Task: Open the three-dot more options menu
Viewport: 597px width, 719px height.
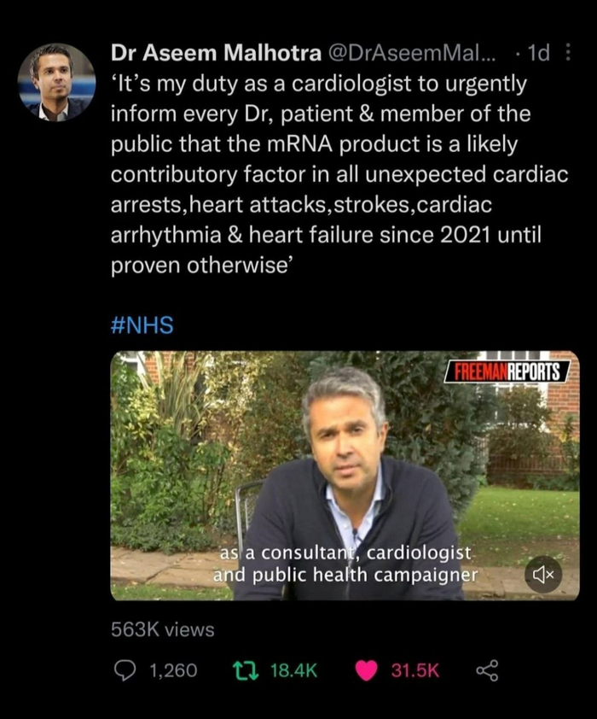Action: (x=569, y=54)
